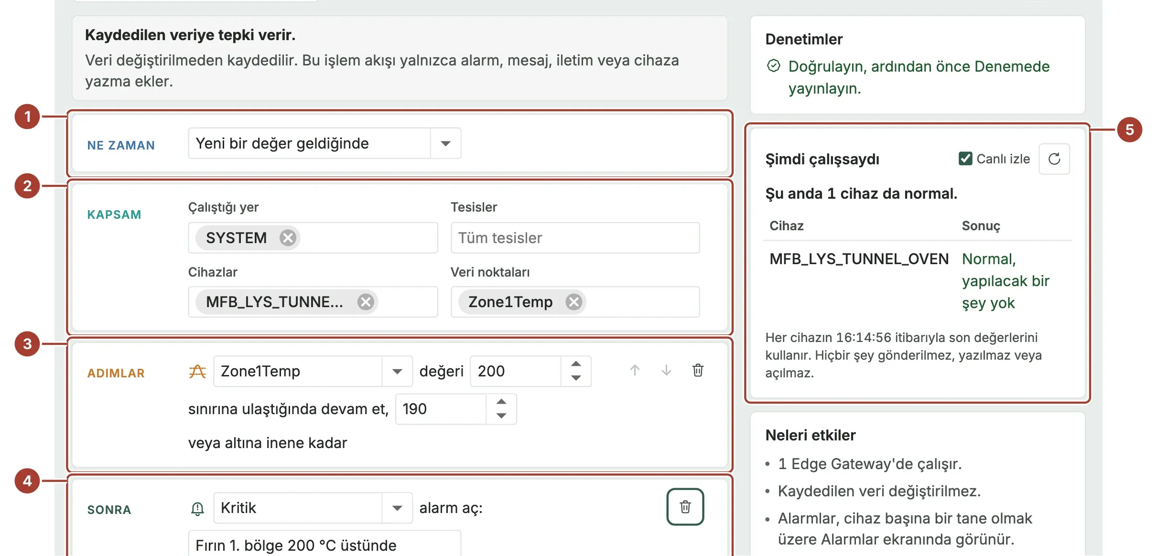Click the 200 threshold value field
Viewport: 1157px width, 556px height.
[516, 371]
